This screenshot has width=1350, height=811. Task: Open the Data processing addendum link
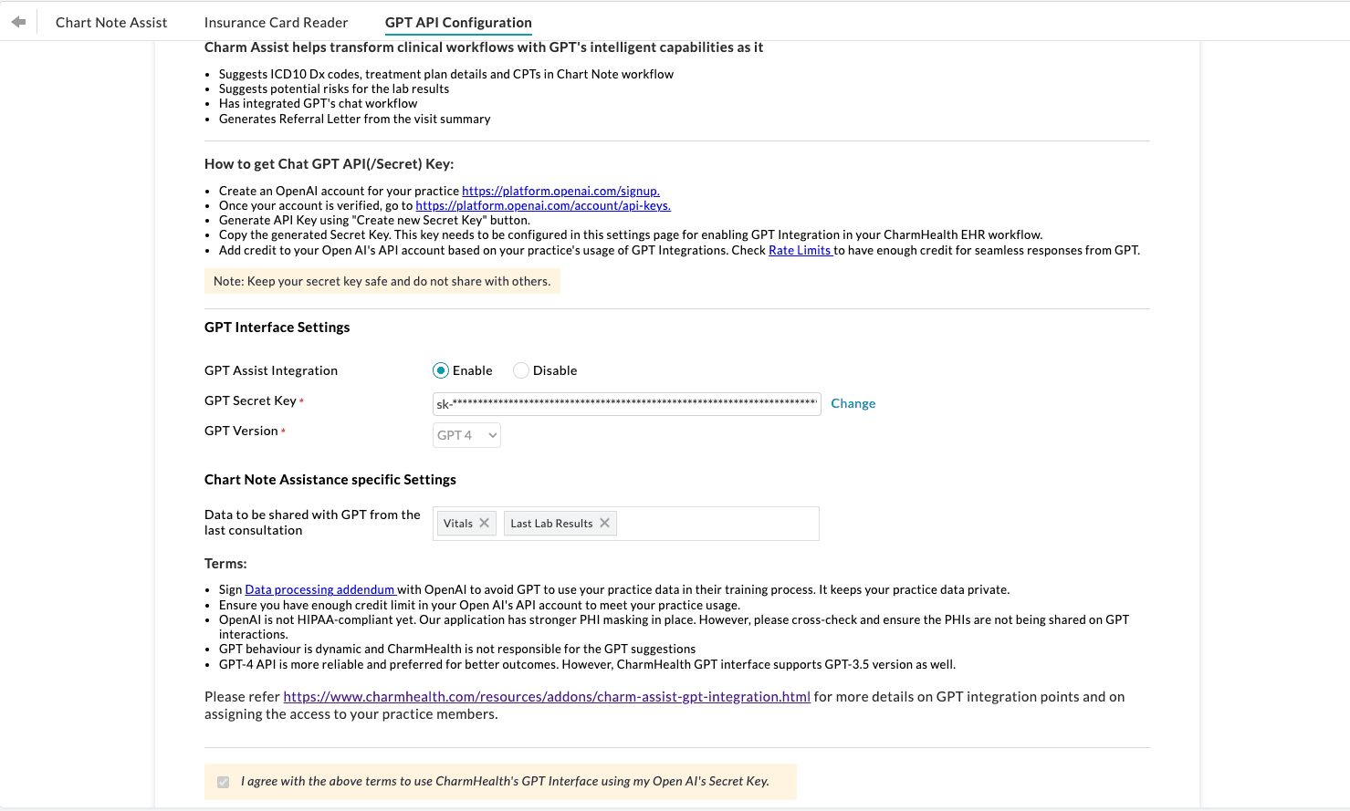[320, 589]
